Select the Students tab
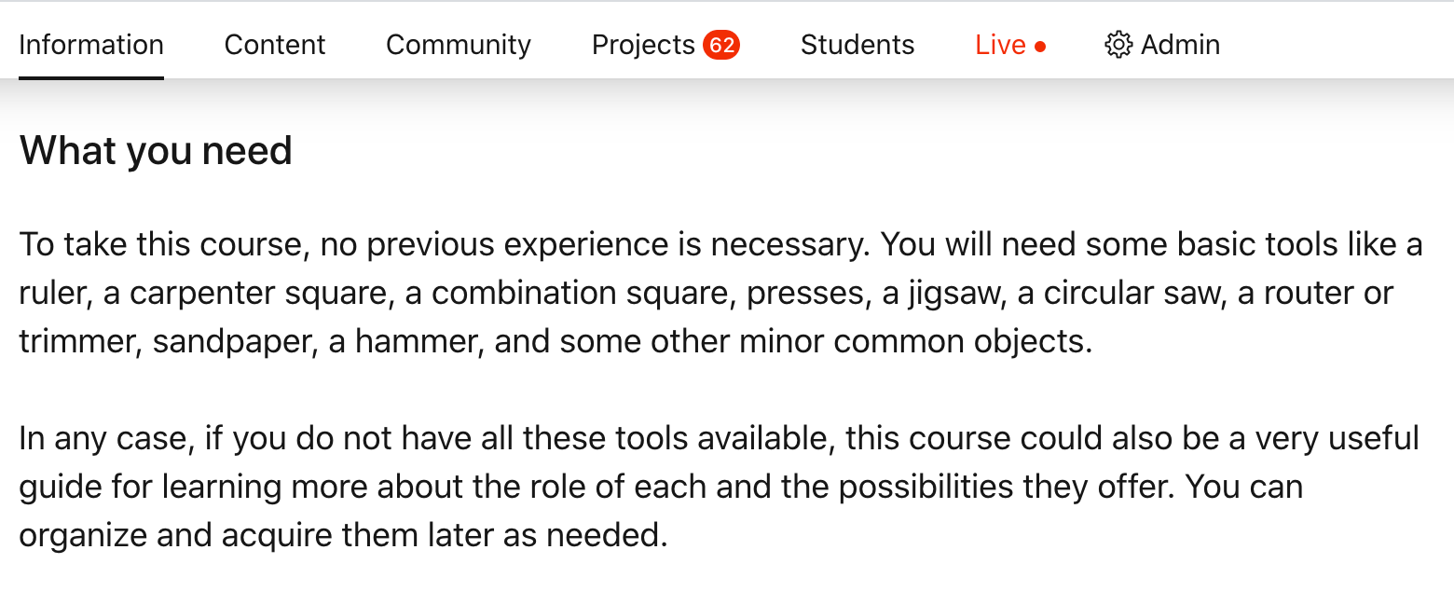The image size is (1454, 591). pos(857,45)
